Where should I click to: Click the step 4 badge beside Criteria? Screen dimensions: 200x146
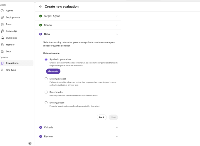[x=40, y=127]
